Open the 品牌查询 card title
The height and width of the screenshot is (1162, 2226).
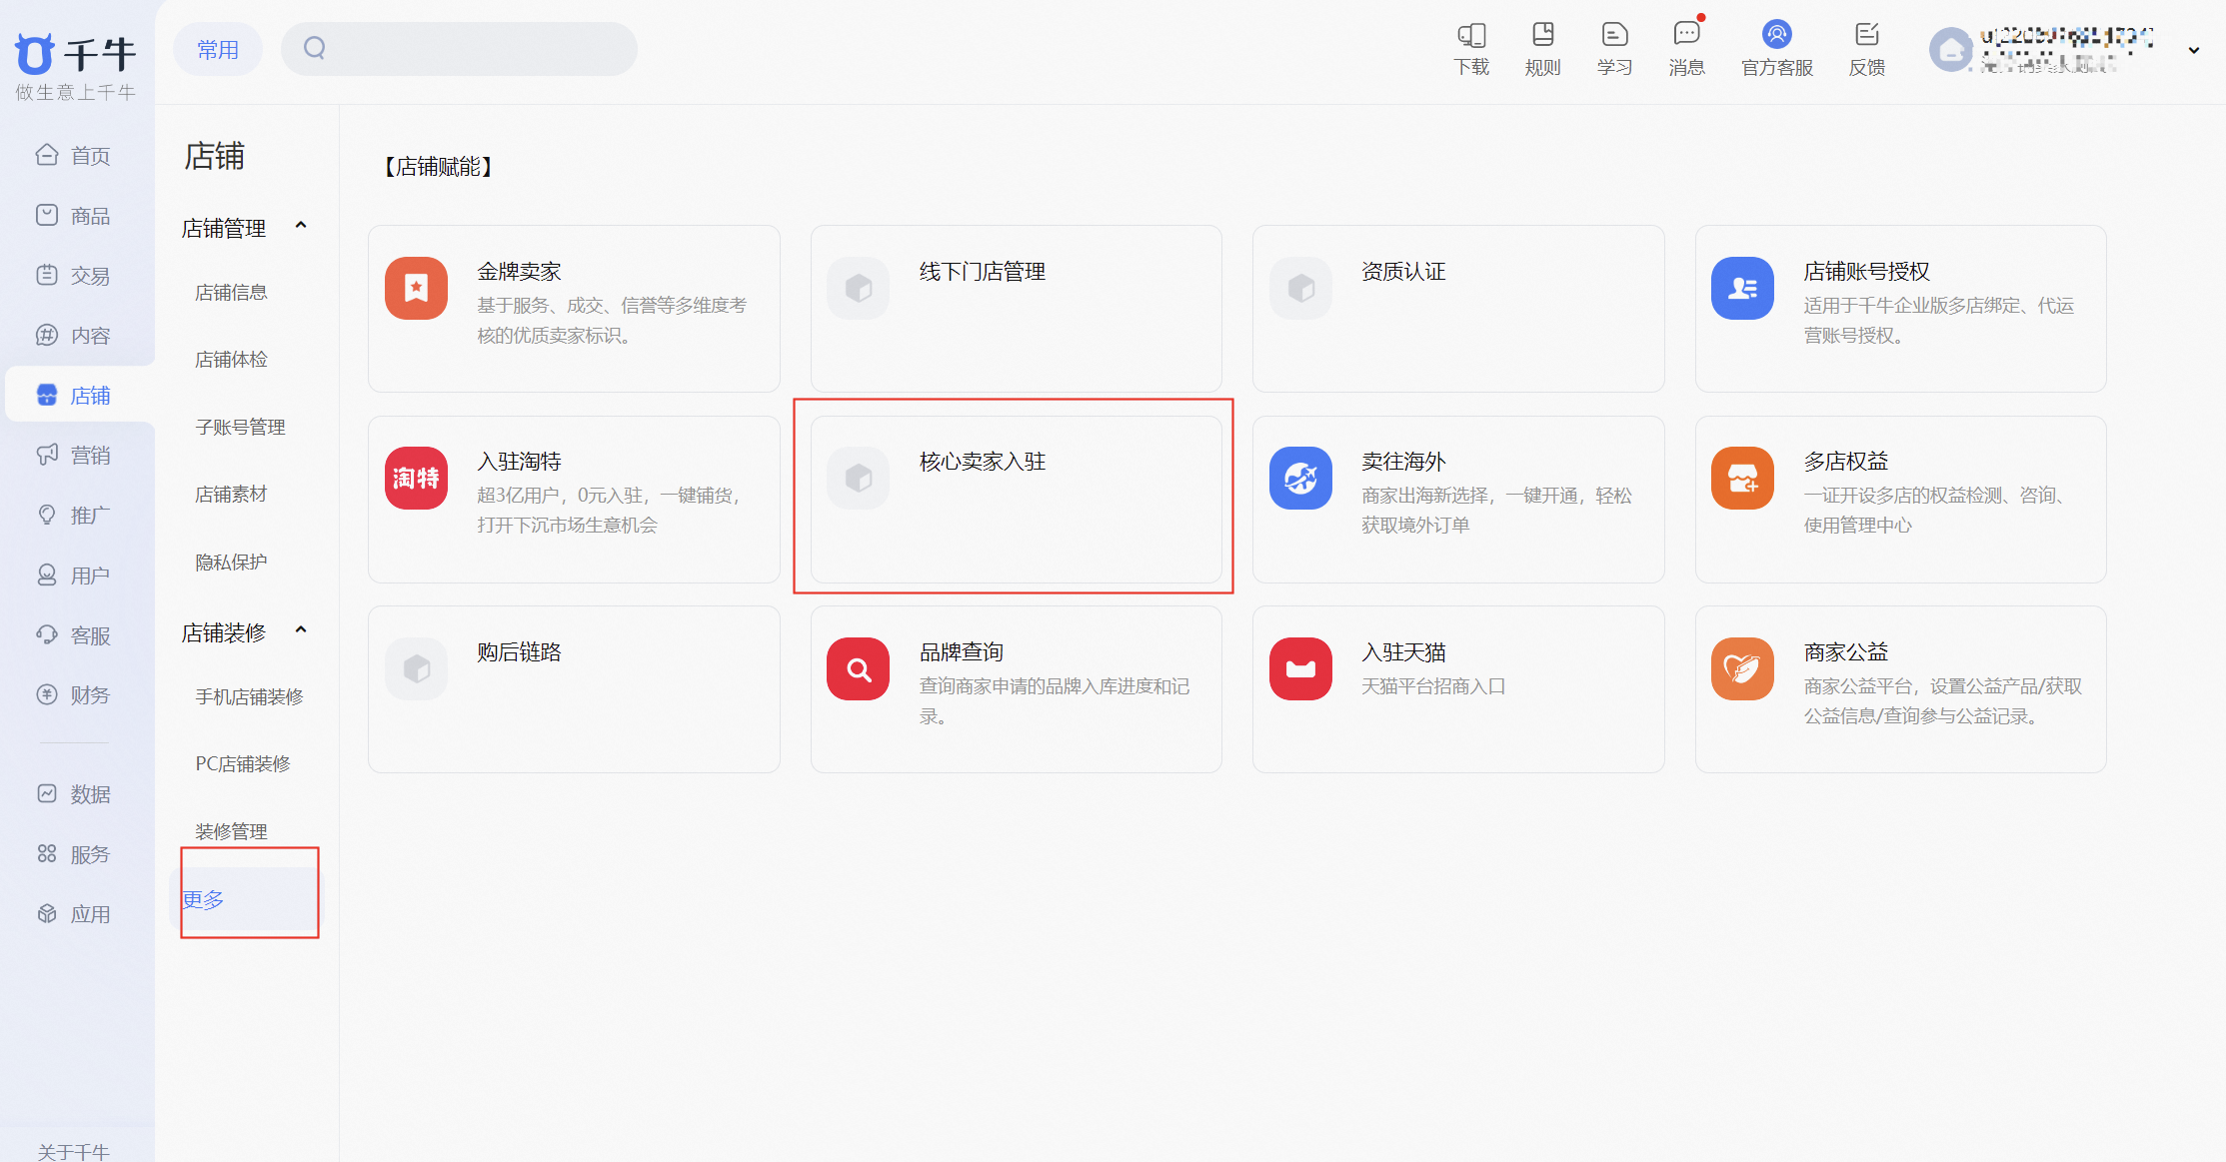(962, 652)
